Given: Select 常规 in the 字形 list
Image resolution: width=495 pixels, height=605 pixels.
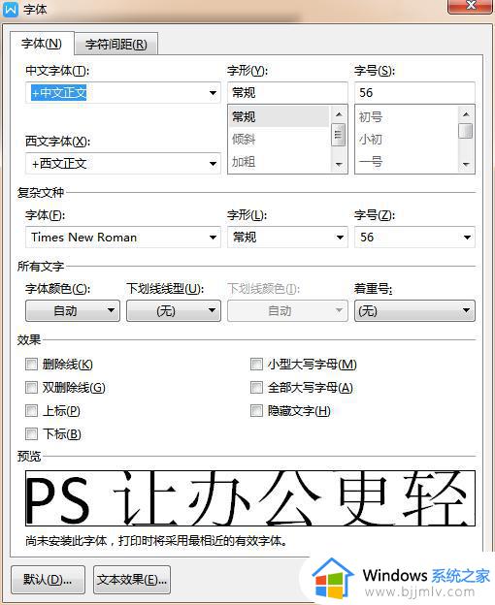Looking at the screenshot, I should pyautogui.click(x=279, y=116).
